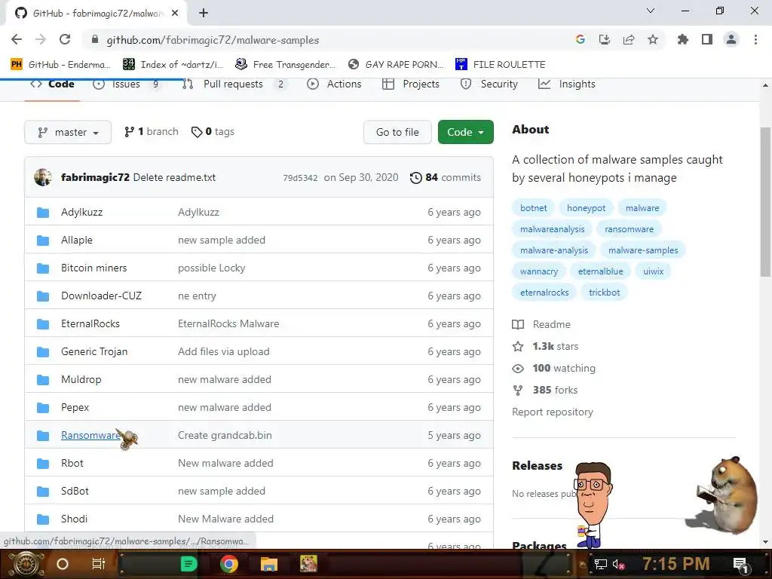Open File Explorer from the taskbar

[269, 564]
